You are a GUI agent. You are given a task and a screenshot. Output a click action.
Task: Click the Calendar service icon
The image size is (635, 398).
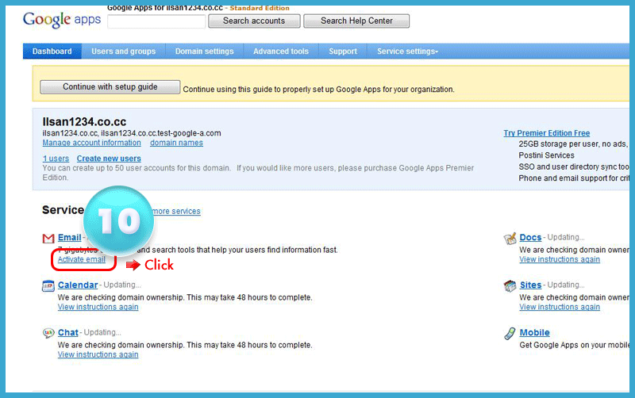coord(48,286)
